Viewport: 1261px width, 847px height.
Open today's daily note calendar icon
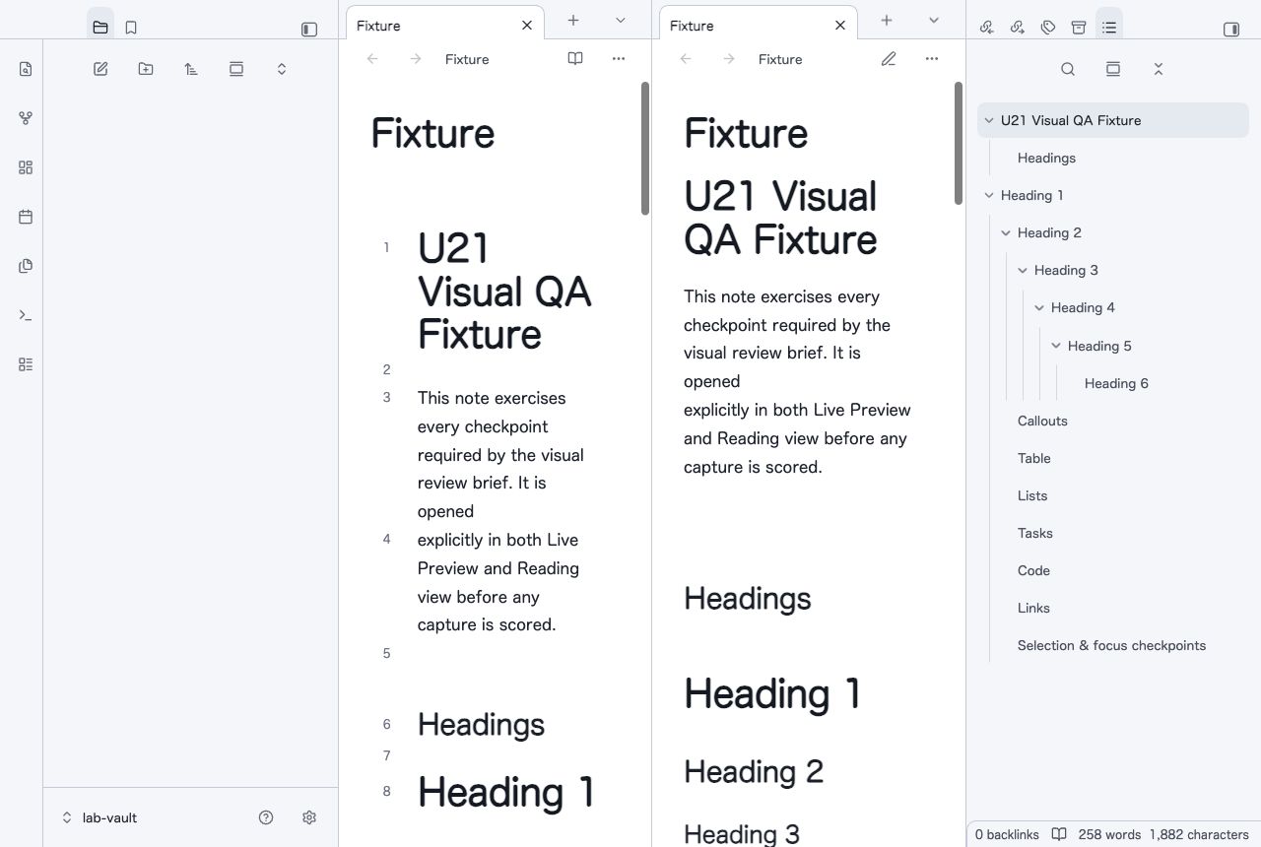point(26,217)
